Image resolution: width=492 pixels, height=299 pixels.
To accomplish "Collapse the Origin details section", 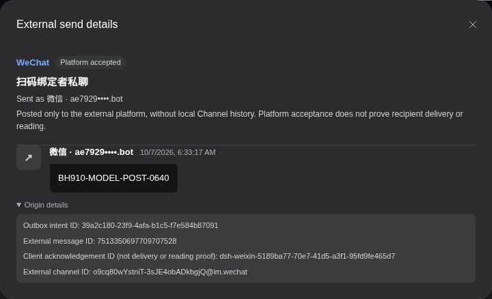I will coord(42,205).
